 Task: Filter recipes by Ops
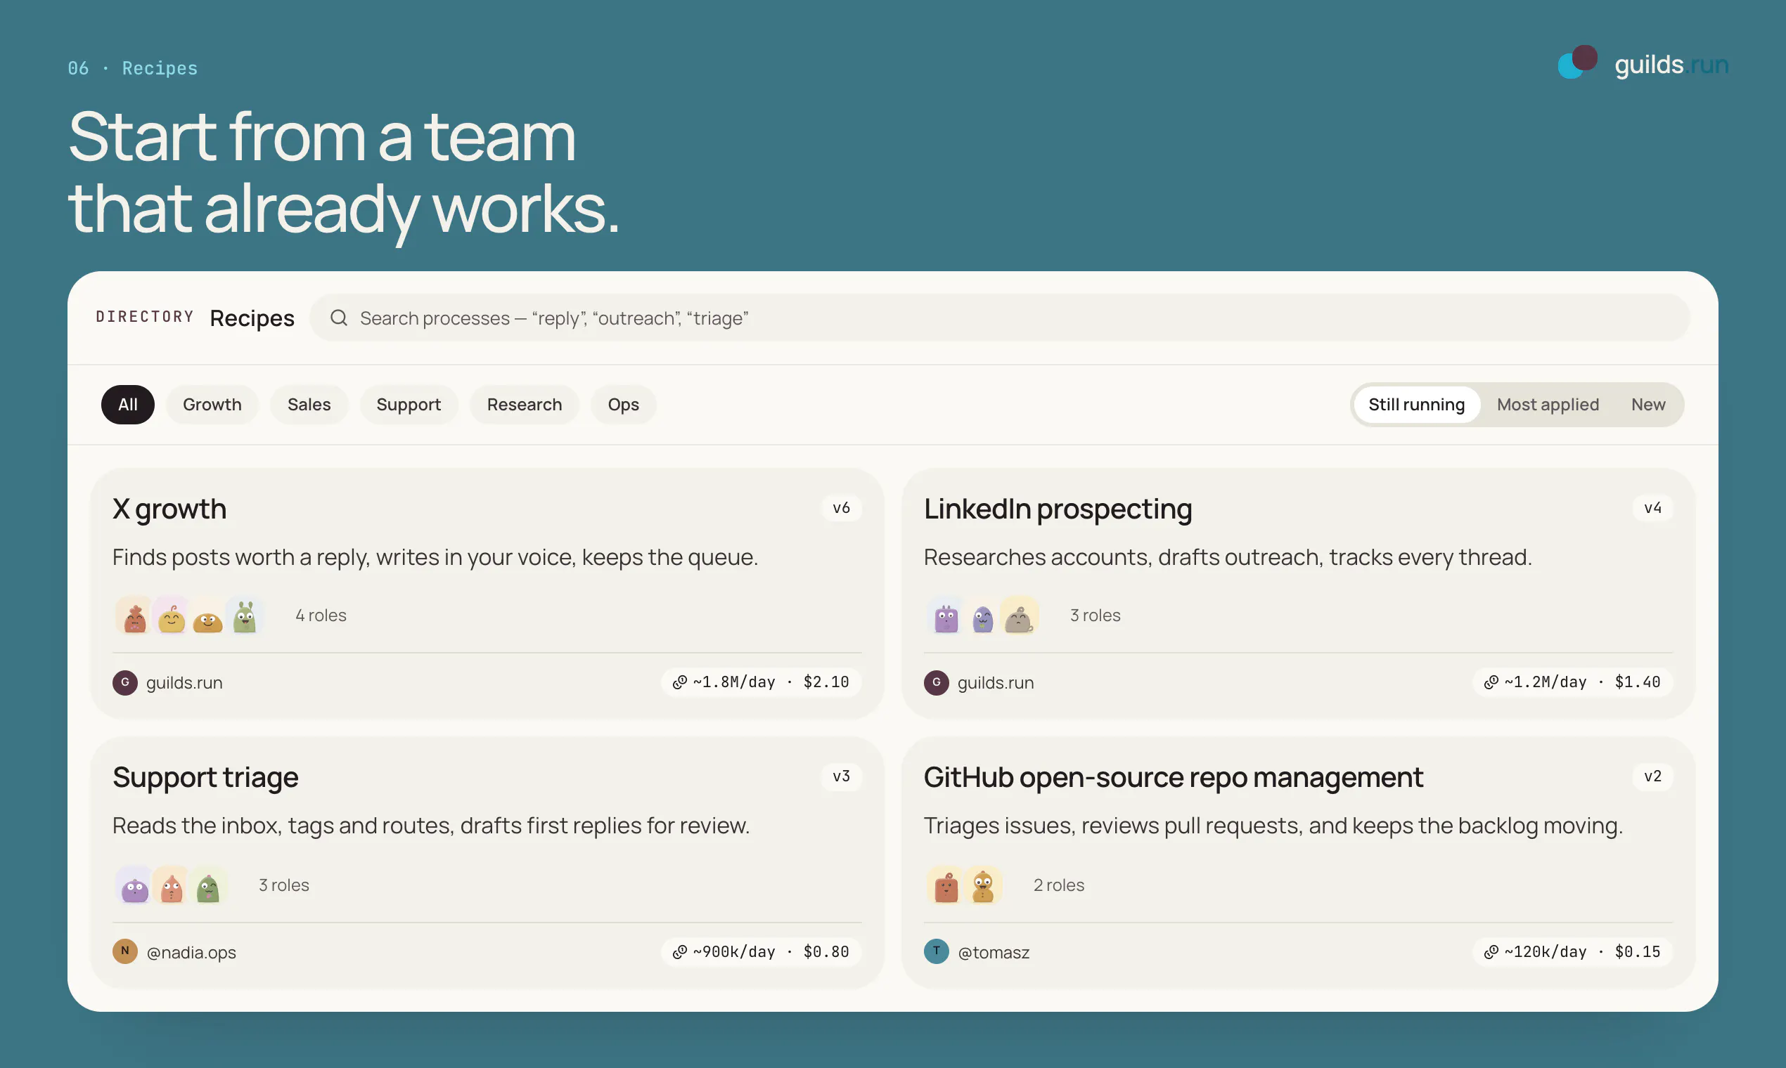623,405
